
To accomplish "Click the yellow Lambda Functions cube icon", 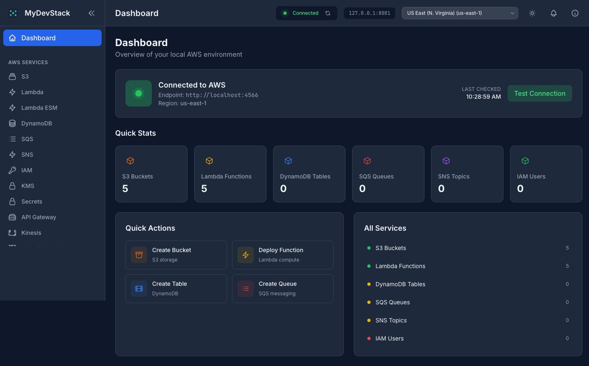I will [209, 161].
